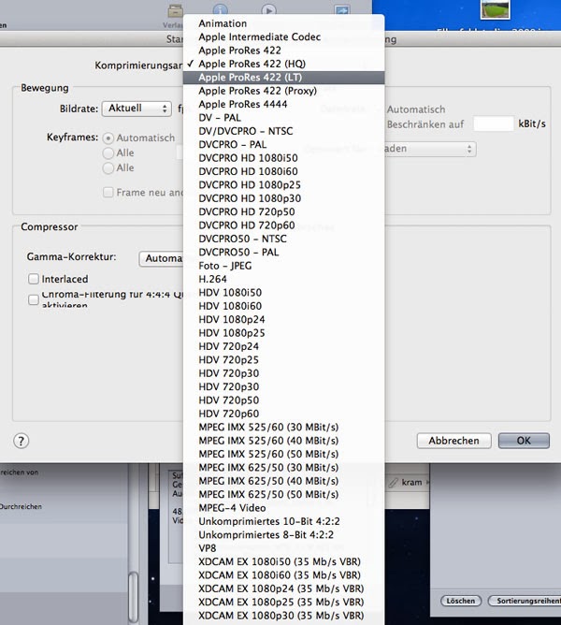Select DV – PAL entry
This screenshot has height=625, width=561.
coord(283,118)
